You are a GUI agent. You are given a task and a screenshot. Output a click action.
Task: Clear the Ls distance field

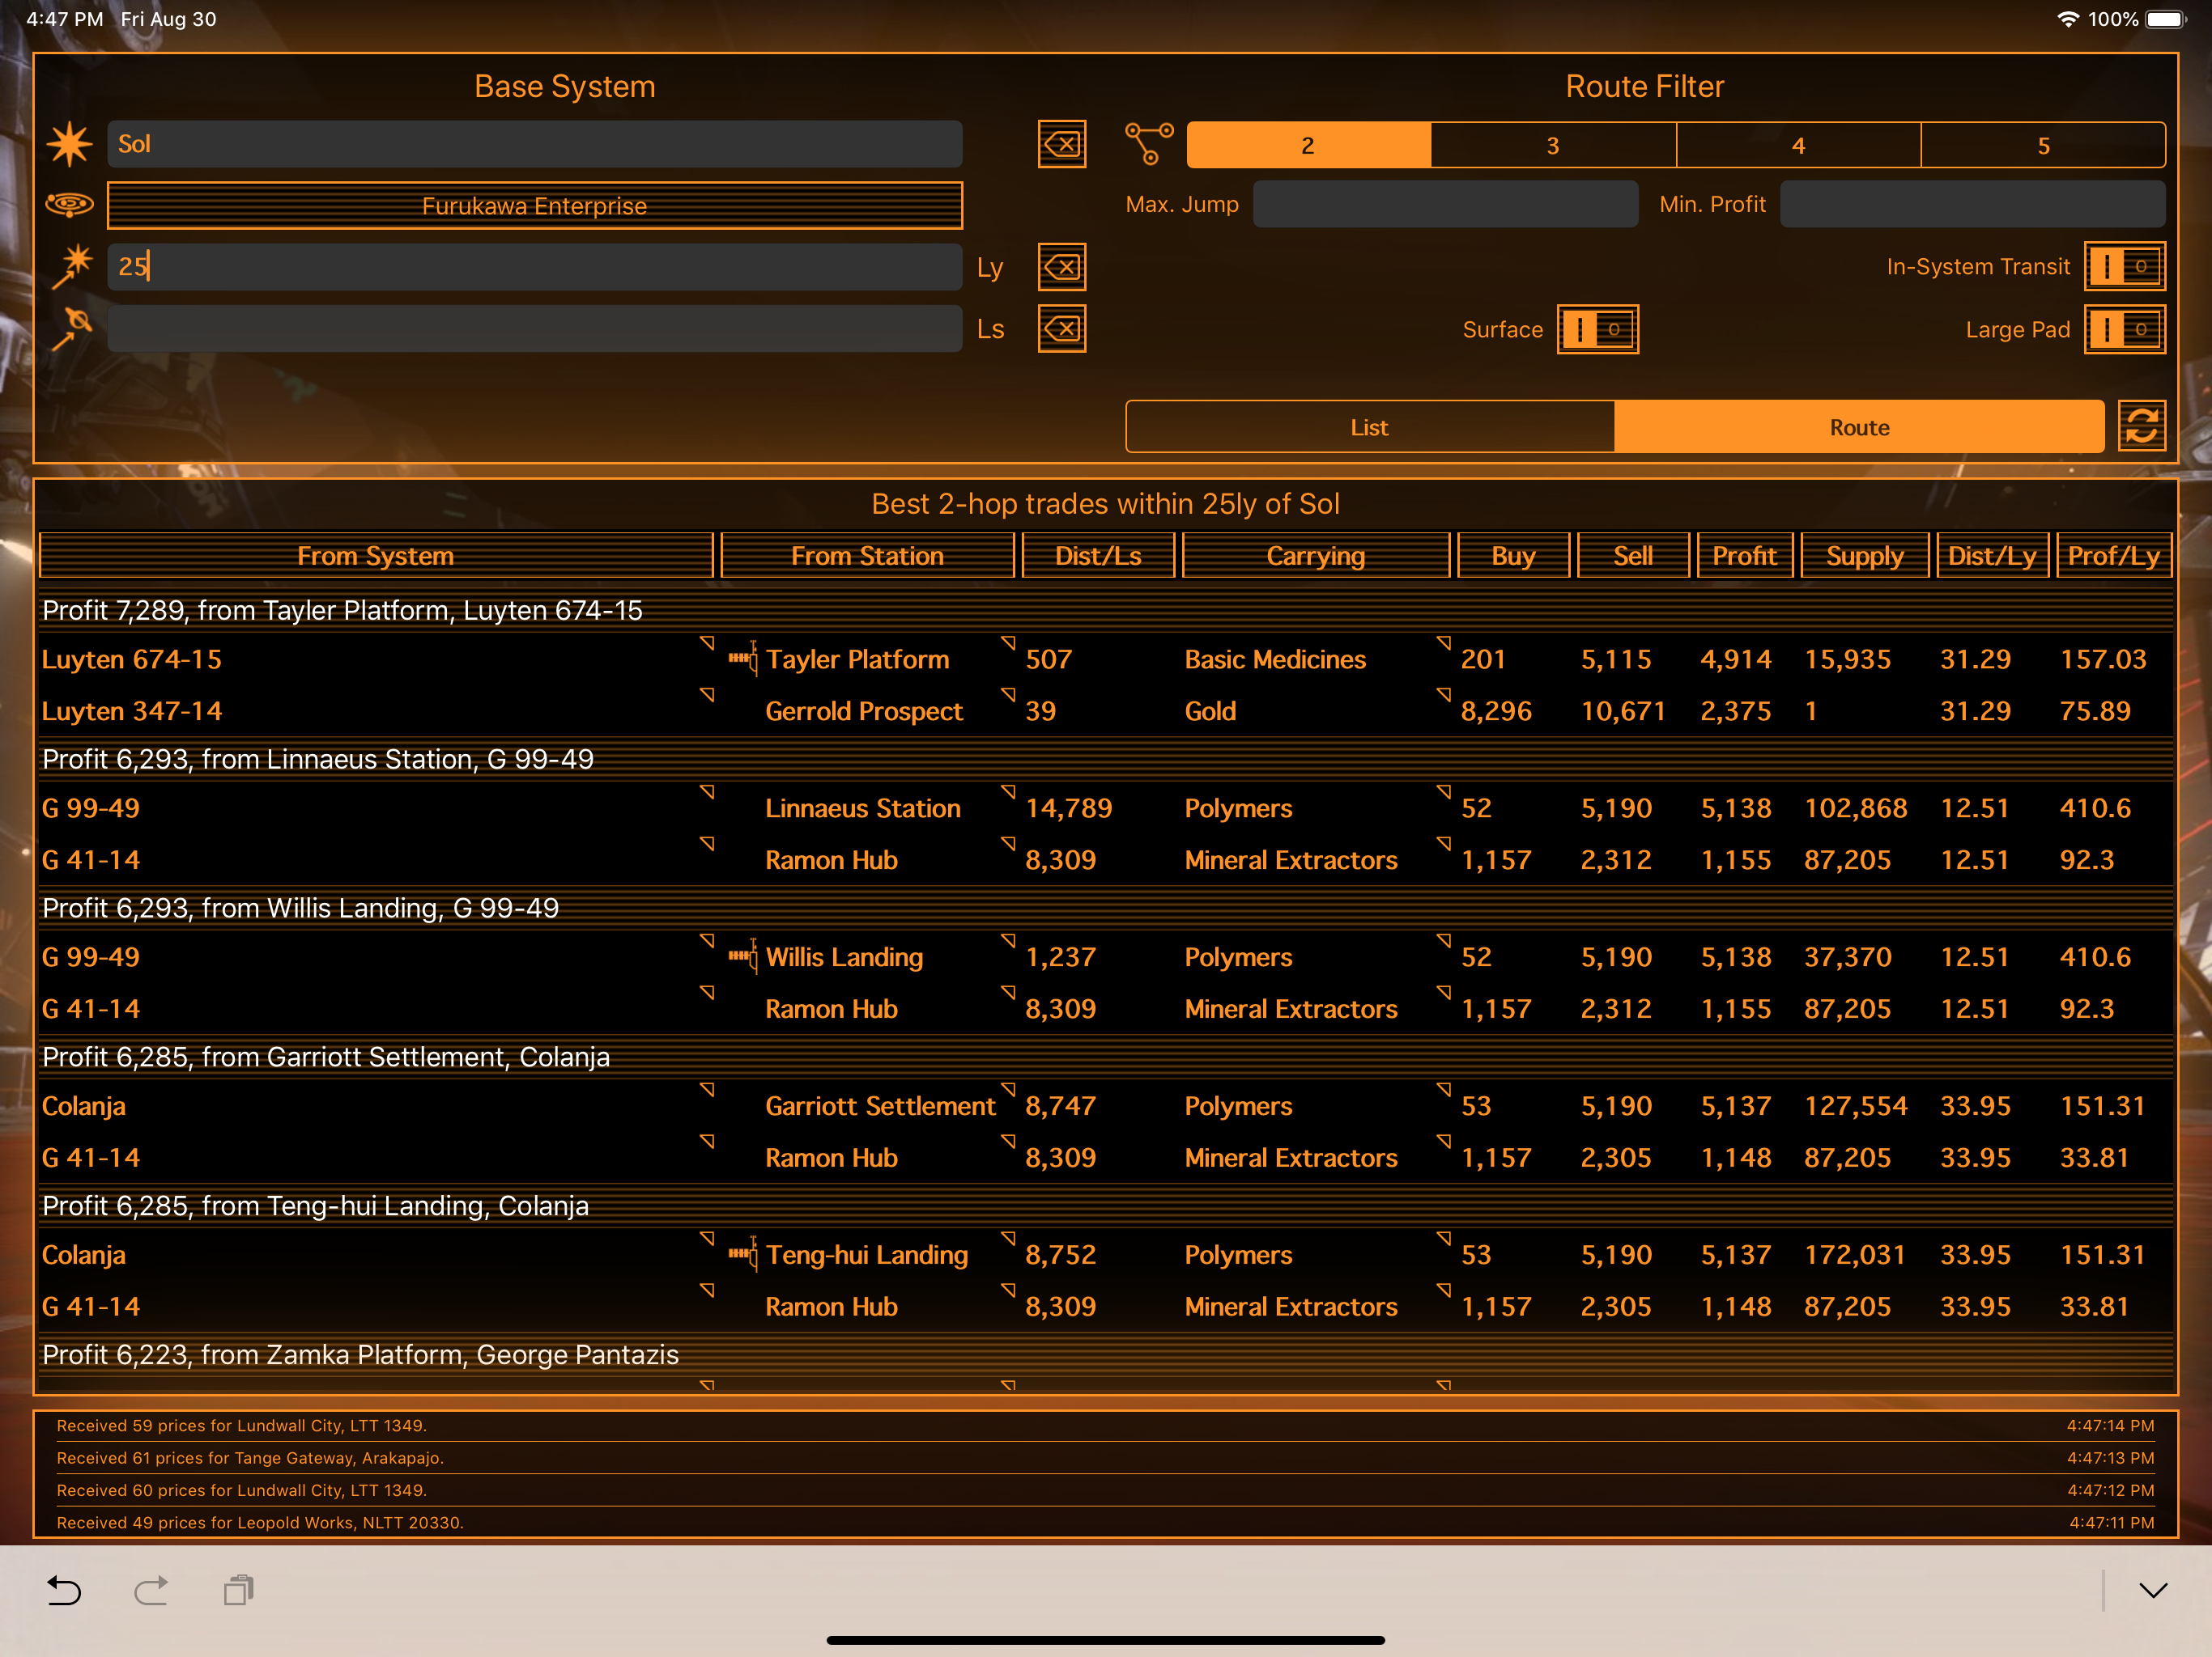point(1062,328)
